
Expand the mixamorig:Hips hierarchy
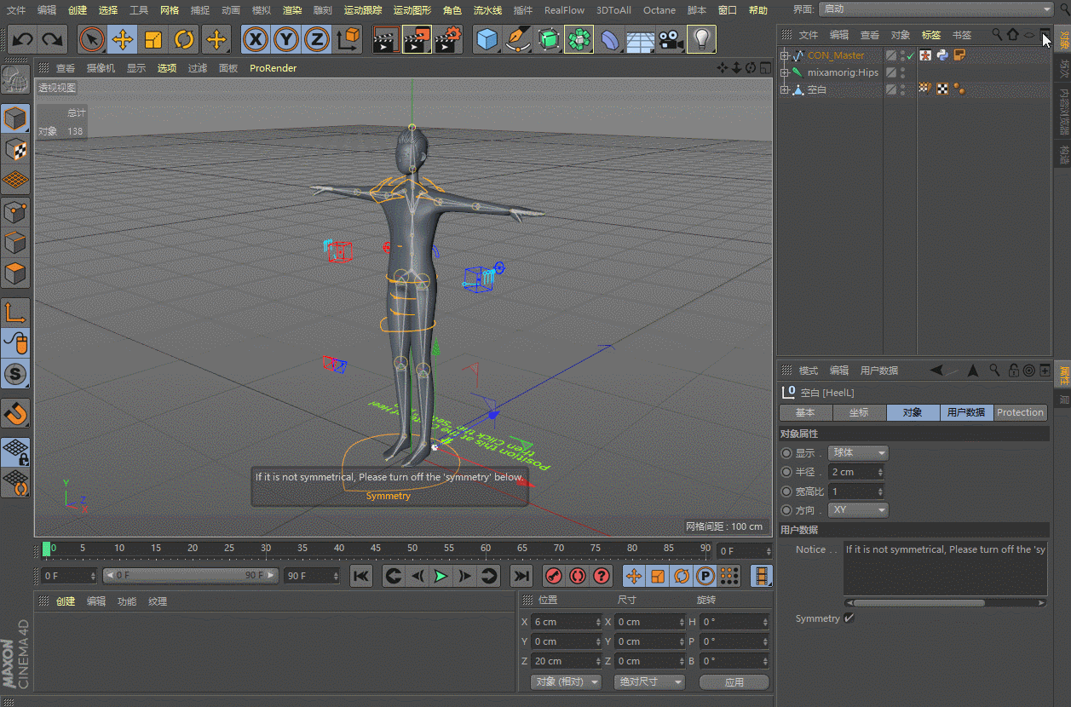pyautogui.click(x=785, y=72)
